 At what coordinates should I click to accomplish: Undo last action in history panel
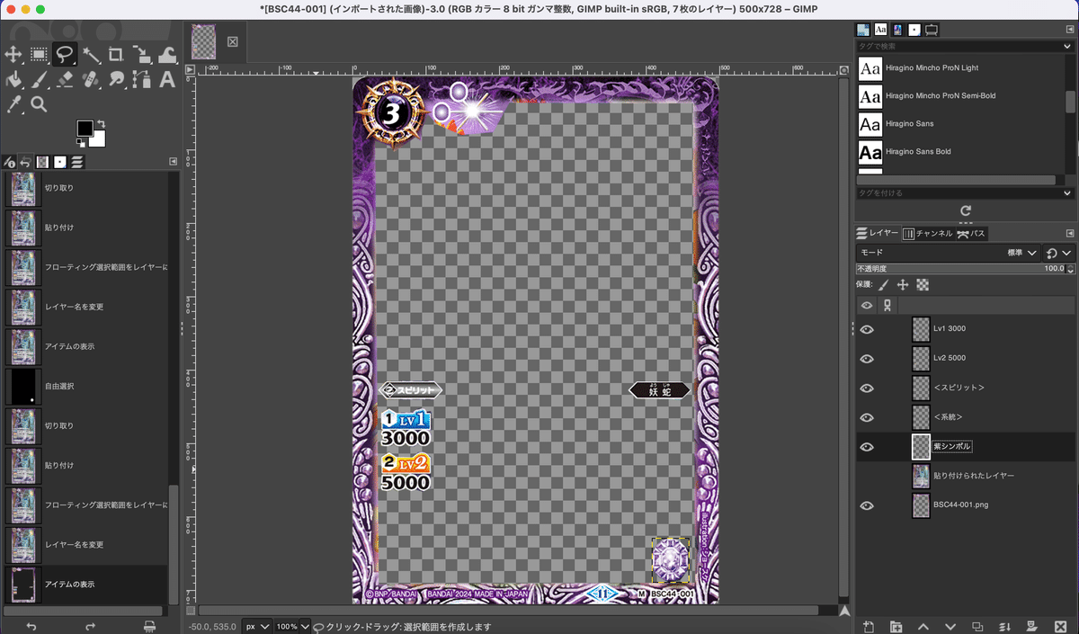(x=31, y=626)
